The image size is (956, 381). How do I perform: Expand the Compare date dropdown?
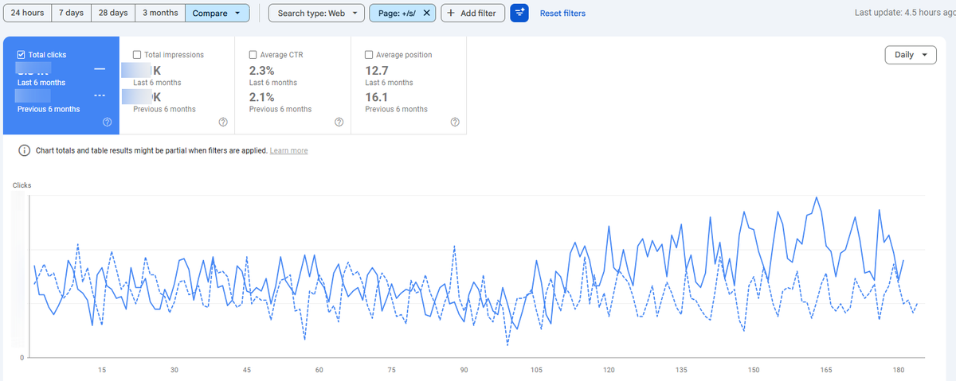point(217,14)
